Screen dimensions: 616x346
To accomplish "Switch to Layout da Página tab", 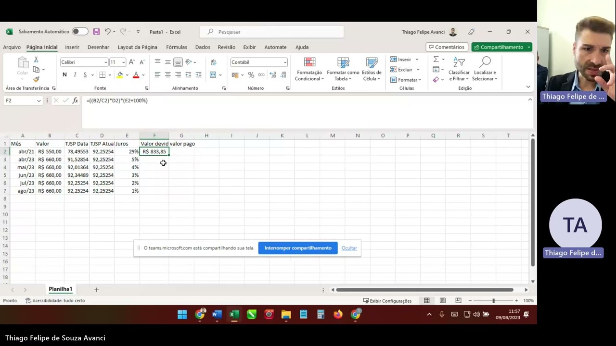I will 138,47.
